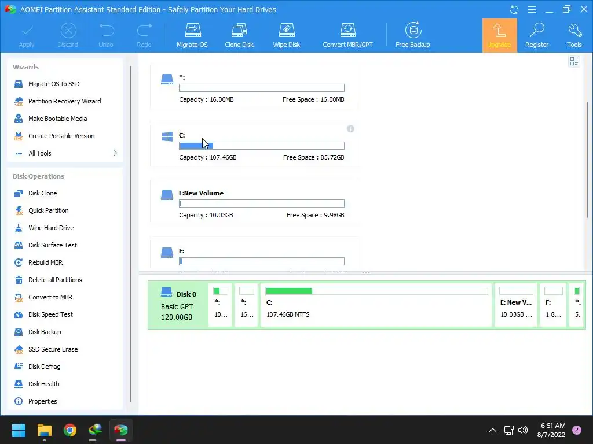The height and width of the screenshot is (444, 593).
Task: Open Clone Disk from the toolbar
Action: [x=239, y=35]
